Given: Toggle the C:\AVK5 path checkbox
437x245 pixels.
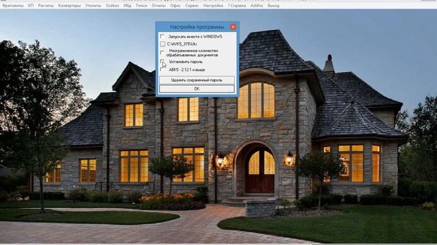Looking at the screenshot, I should pyautogui.click(x=163, y=44).
